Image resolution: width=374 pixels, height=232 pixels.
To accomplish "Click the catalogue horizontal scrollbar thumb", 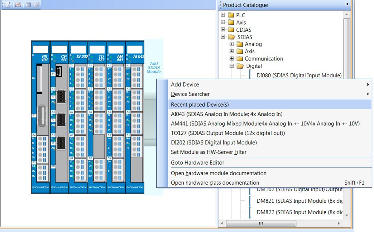I will [261, 223].
